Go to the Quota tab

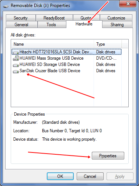click(86, 18)
